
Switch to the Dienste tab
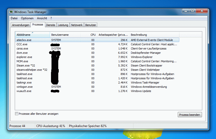(50, 25)
